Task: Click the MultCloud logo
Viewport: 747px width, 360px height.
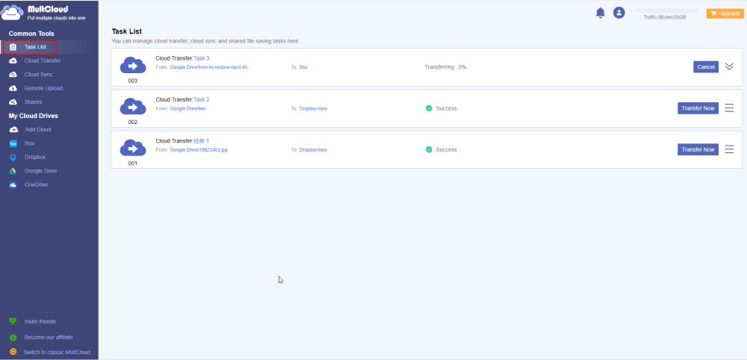Action: [44, 13]
